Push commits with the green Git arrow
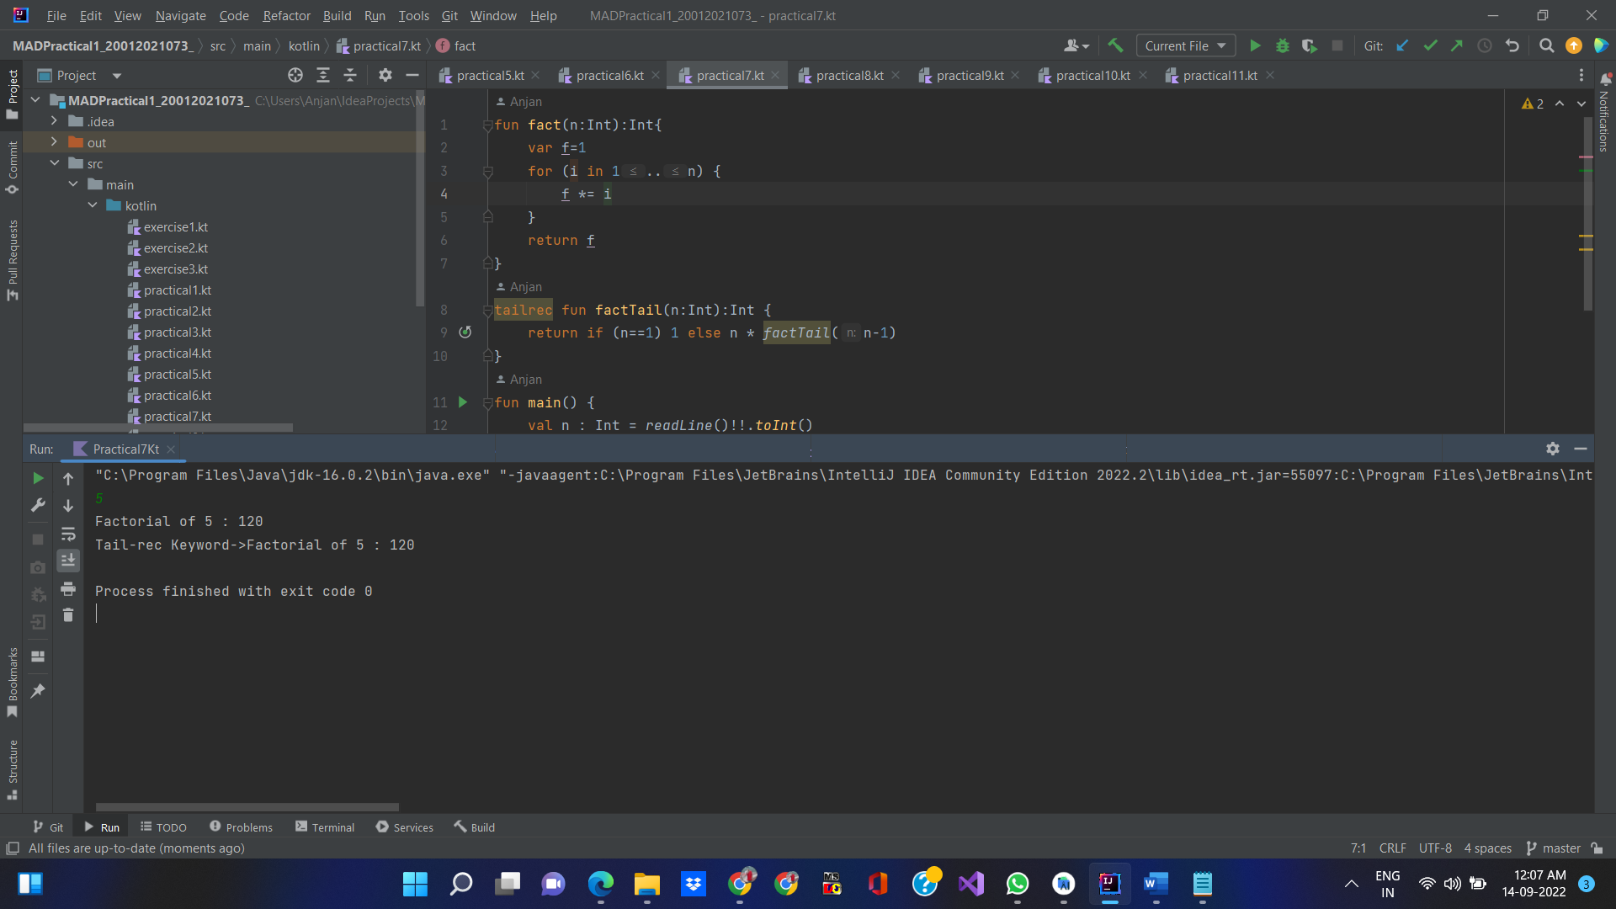The height and width of the screenshot is (909, 1616). click(x=1457, y=45)
